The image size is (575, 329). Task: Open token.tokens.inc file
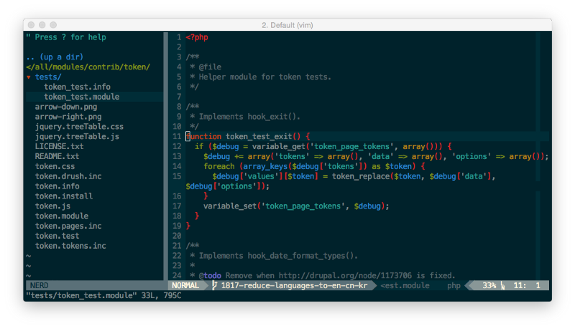[x=70, y=246]
